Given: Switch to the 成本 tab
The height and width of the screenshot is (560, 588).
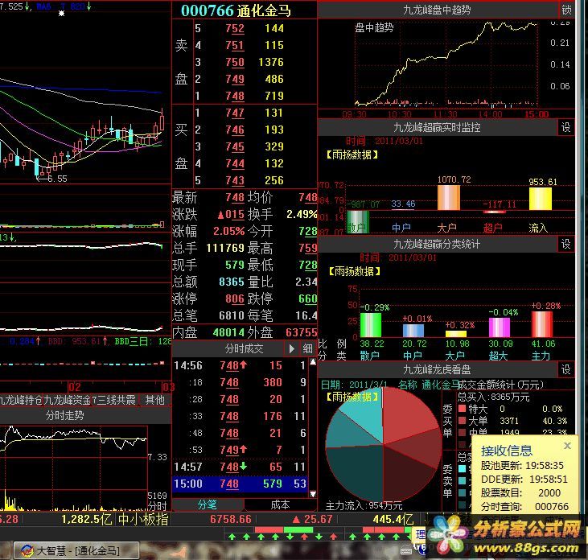Looking at the screenshot, I should [280, 504].
